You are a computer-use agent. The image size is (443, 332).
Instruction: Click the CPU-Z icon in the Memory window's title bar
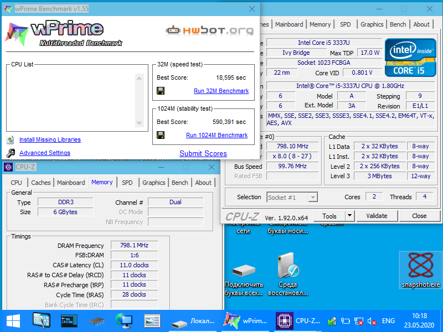tap(8, 167)
